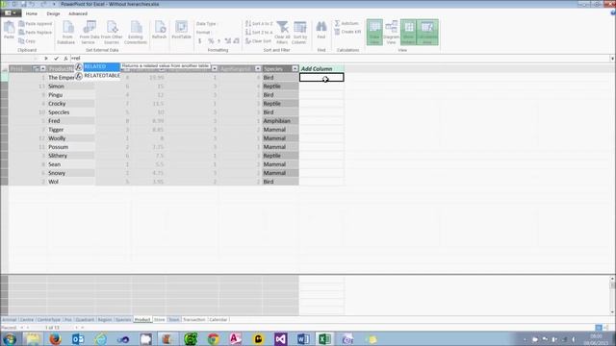Screen dimensions: 616x346
Task: Click the Add Column header
Action: (321, 68)
